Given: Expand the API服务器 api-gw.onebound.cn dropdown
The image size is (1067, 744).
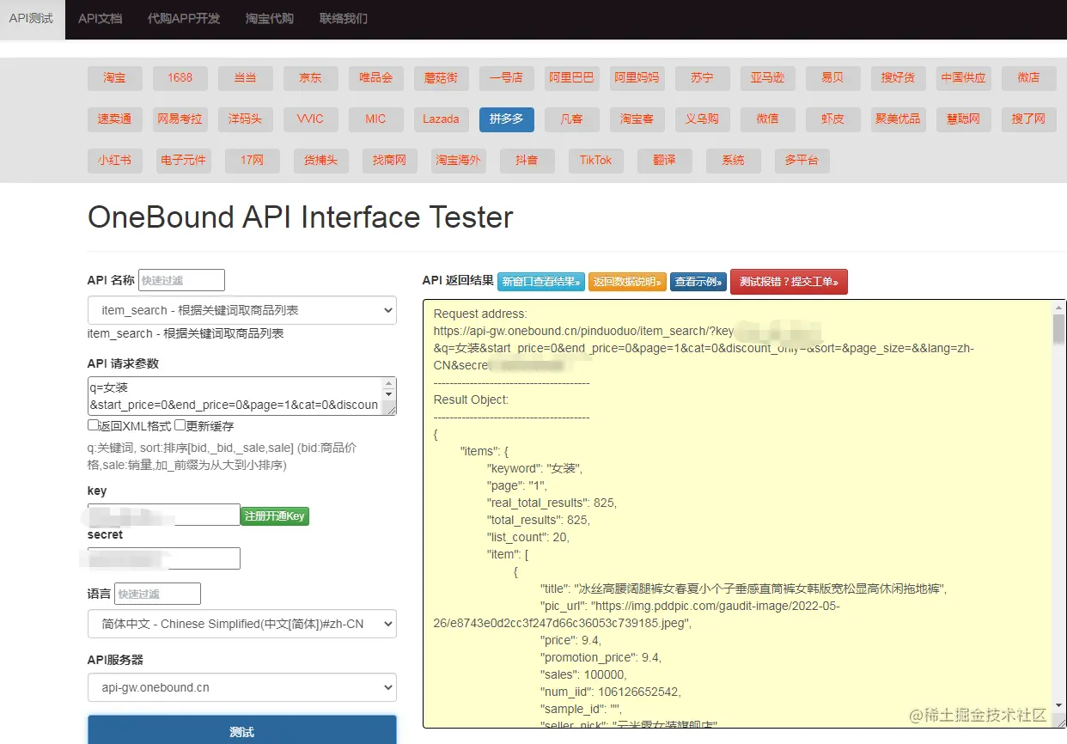Looking at the screenshot, I should 242,687.
